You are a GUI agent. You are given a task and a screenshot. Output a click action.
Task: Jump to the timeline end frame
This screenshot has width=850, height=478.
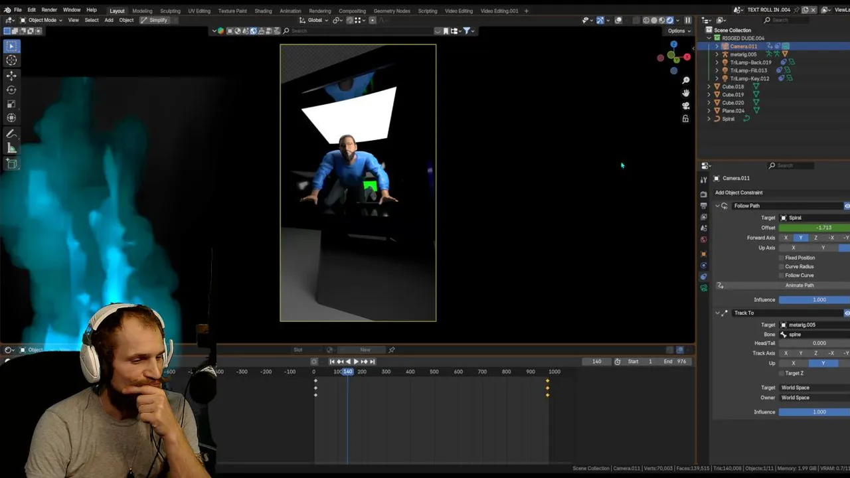[372, 361]
